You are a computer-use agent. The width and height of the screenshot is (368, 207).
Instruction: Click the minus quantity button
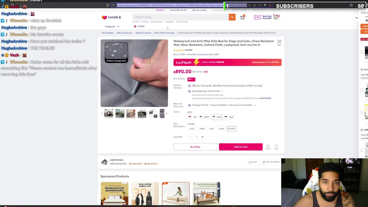click(190, 137)
